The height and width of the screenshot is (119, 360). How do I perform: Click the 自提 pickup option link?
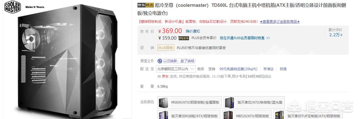click(283, 69)
